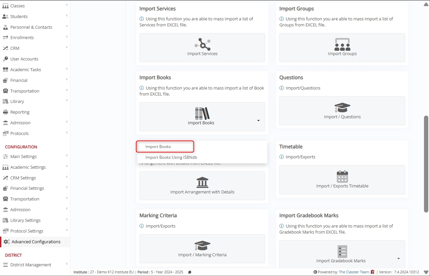Click the info icon under Timetable heading
The height and width of the screenshot is (276, 430).
282,157
